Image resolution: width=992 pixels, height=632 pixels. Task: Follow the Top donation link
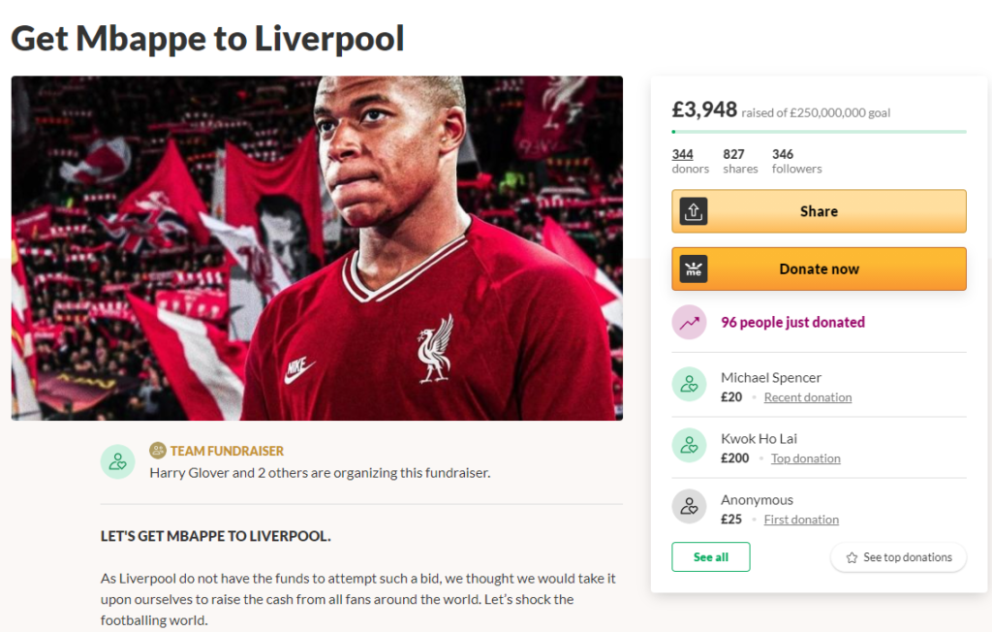[x=805, y=458]
